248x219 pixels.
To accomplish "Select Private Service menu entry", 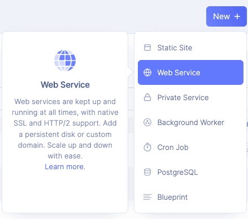I will coord(190,97).
